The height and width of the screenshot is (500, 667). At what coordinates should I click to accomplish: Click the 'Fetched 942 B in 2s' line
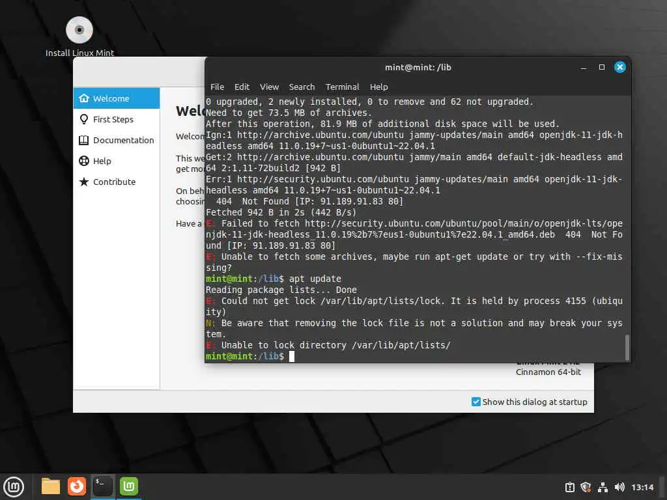pyautogui.click(x=281, y=213)
